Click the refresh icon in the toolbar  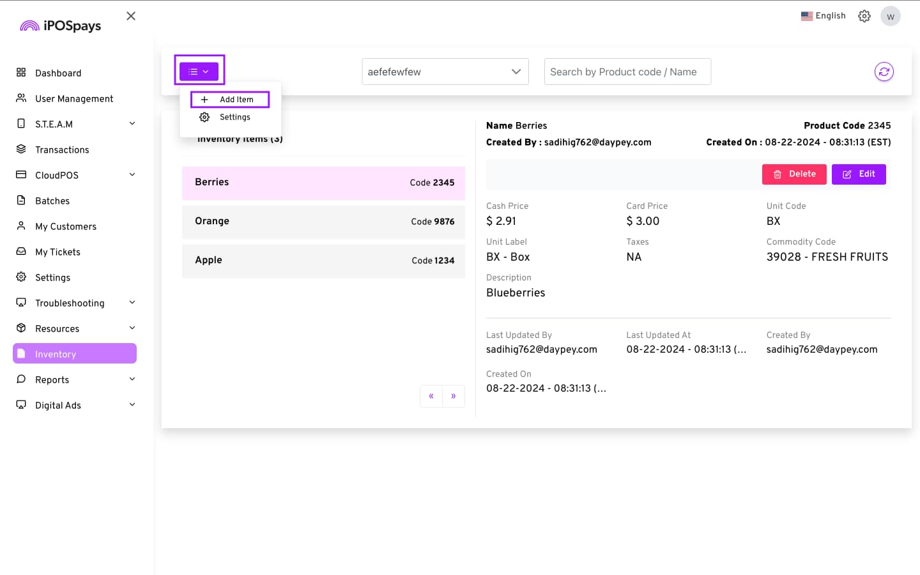(884, 72)
